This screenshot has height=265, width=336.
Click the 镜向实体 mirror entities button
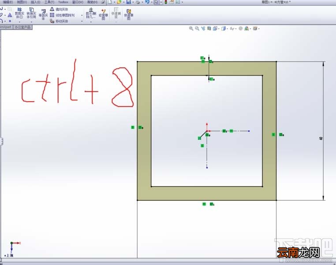point(59,9)
